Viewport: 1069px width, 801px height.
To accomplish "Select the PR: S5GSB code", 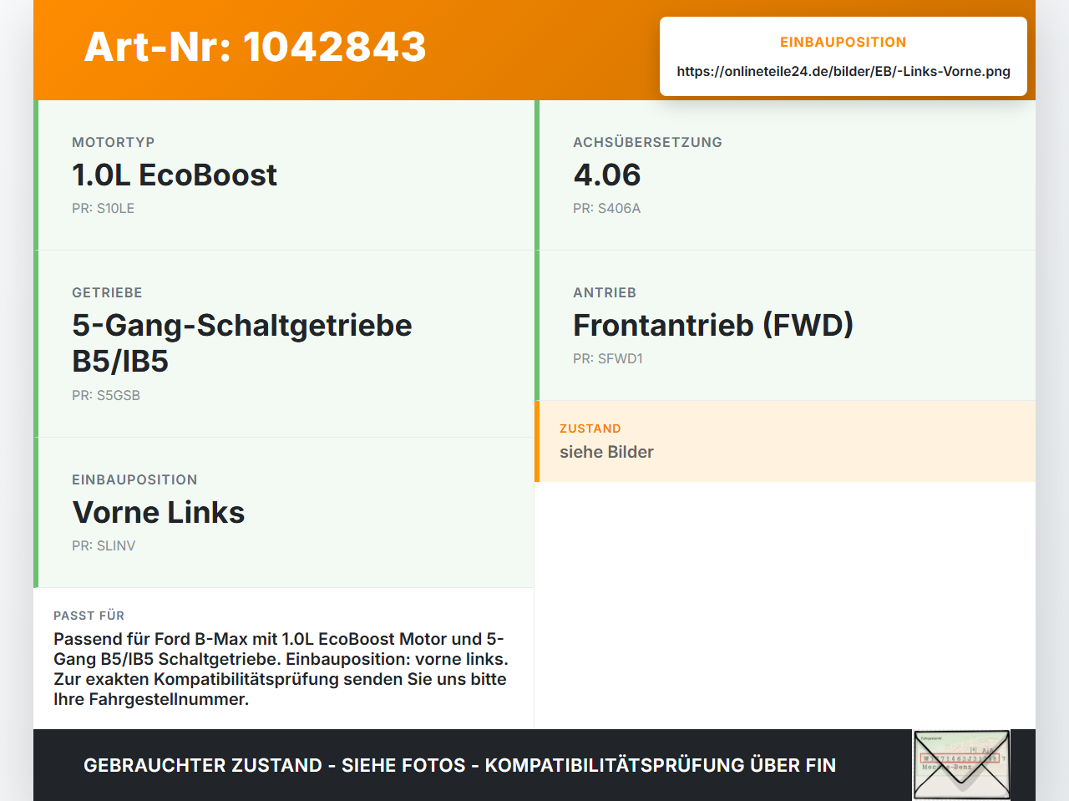I will 106,395.
